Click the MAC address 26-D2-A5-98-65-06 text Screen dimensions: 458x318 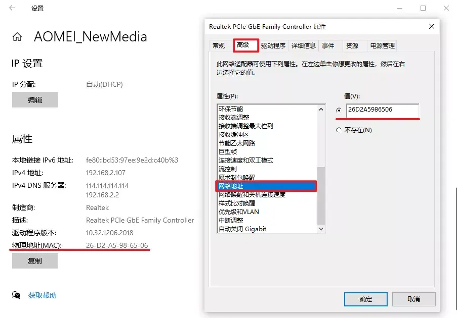(x=117, y=245)
